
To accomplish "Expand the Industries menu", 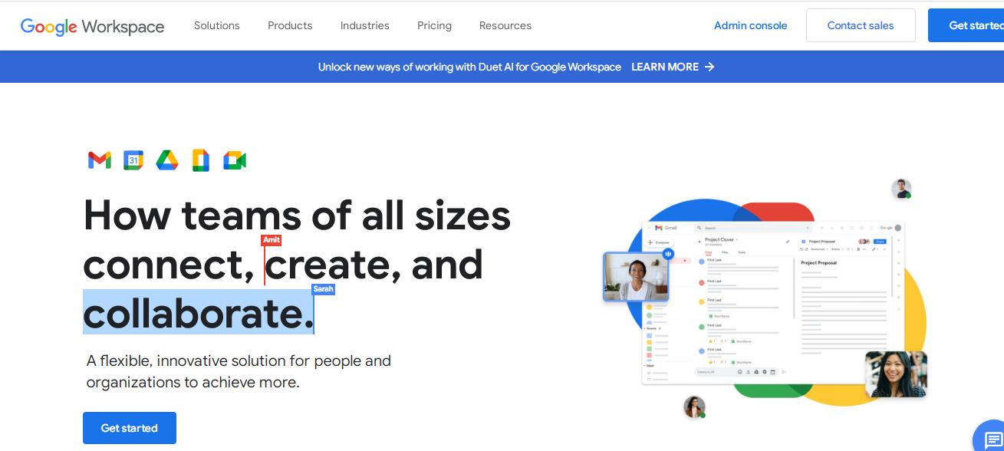I will 365,25.
